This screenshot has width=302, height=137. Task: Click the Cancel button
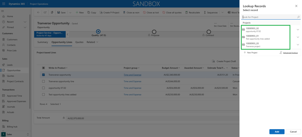(x=293, y=132)
